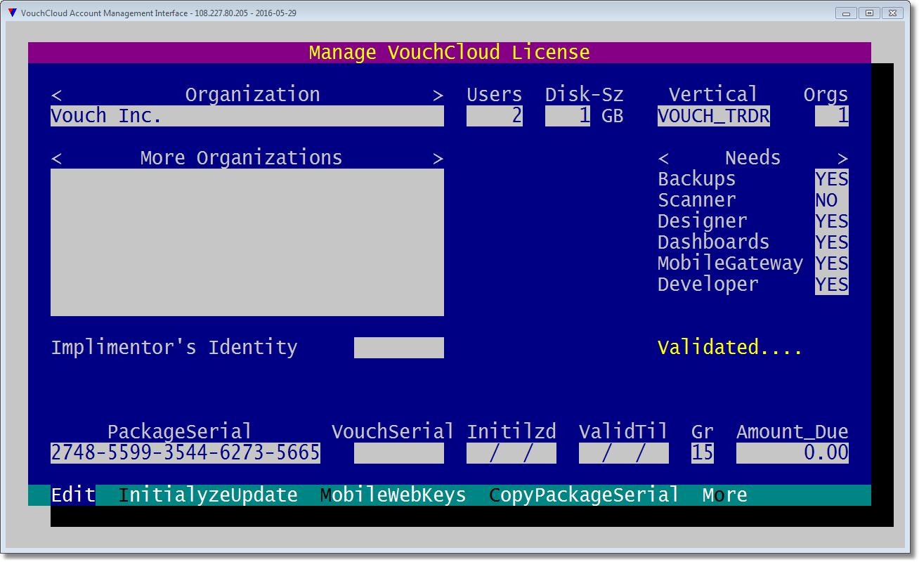Click the Manage VouchCloud License title

click(450, 53)
